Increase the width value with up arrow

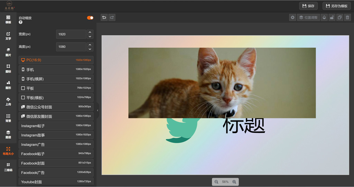tap(90, 32)
